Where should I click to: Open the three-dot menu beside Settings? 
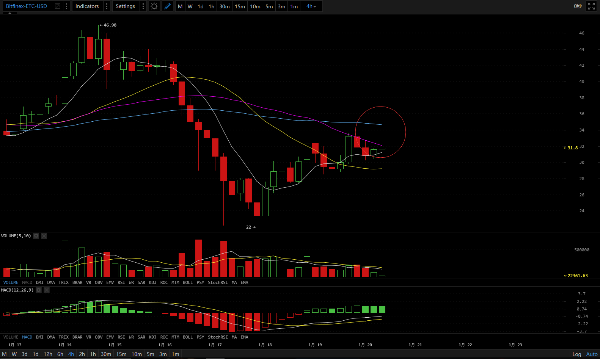143,6
